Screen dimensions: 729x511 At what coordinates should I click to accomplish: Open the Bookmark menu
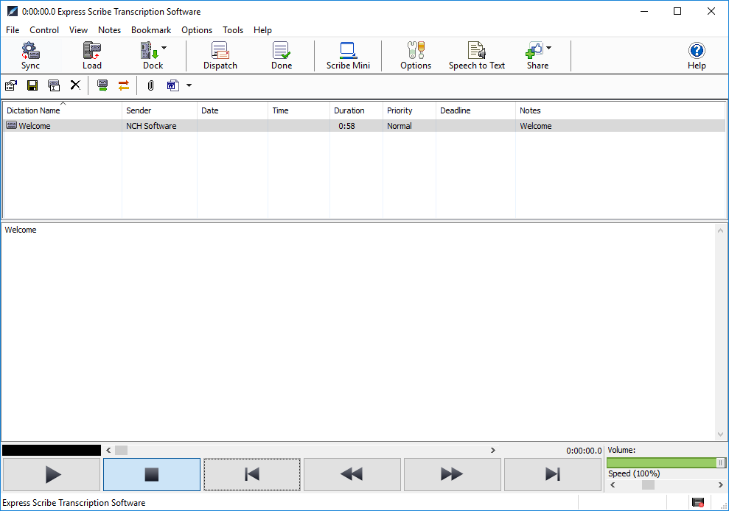[150, 30]
